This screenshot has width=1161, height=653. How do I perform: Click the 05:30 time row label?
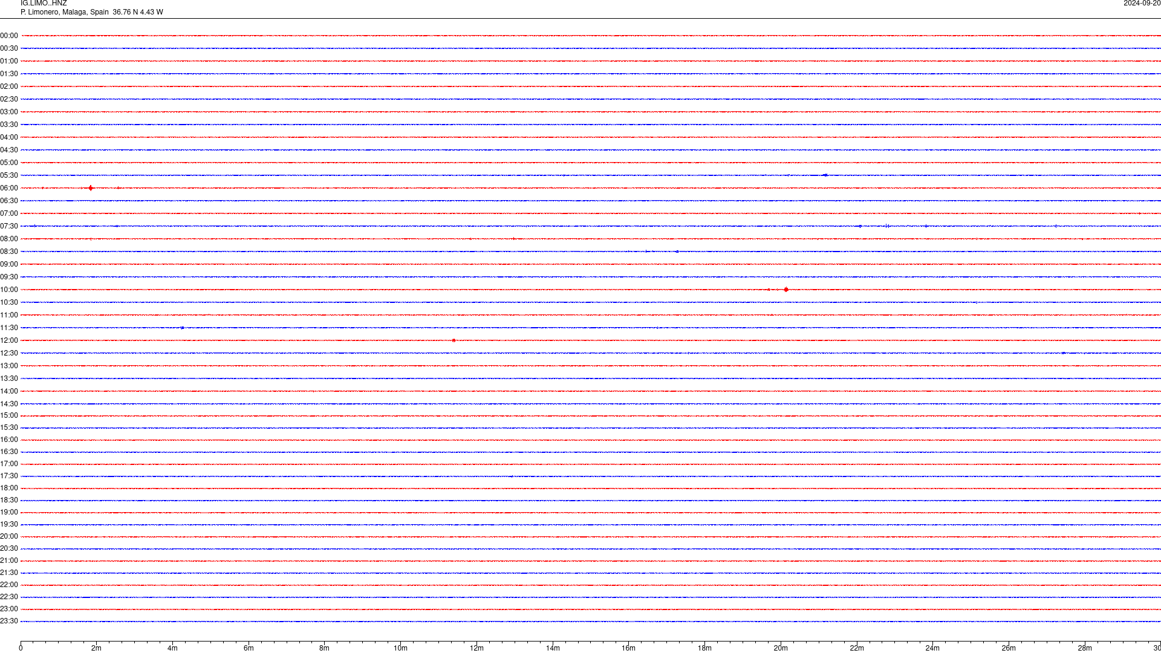tap(9, 175)
